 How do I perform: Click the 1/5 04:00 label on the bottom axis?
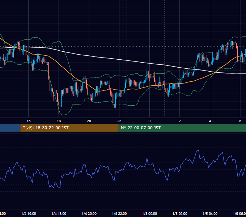(210, 214)
